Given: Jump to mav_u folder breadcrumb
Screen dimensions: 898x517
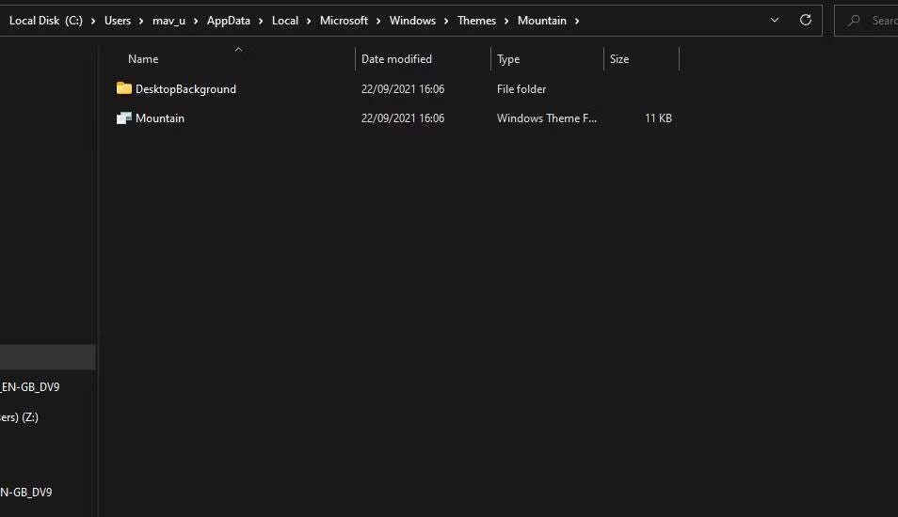Looking at the screenshot, I should point(168,21).
